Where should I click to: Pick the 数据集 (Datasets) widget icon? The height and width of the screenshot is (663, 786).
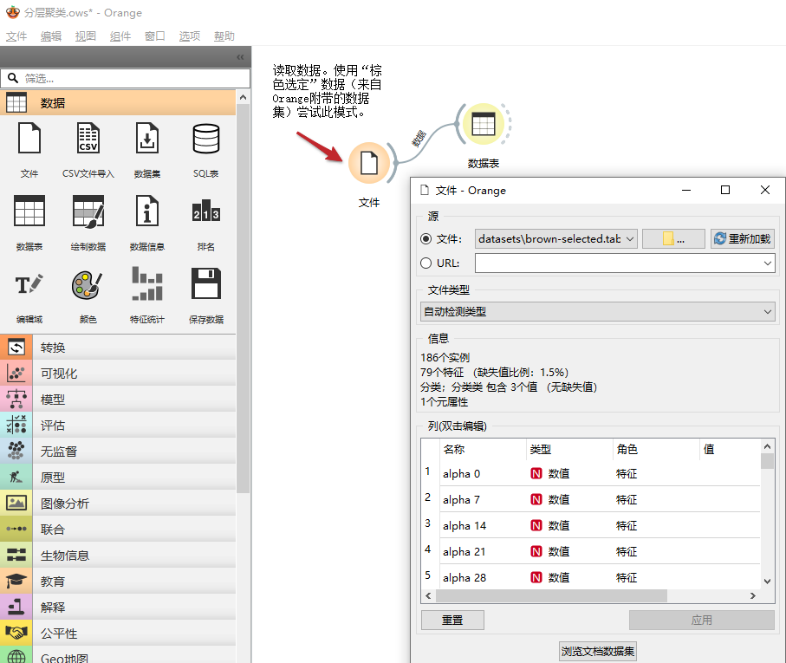pos(146,139)
